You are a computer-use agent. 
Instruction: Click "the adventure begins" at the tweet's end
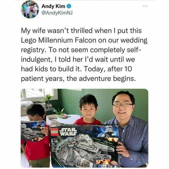[x=101, y=79]
